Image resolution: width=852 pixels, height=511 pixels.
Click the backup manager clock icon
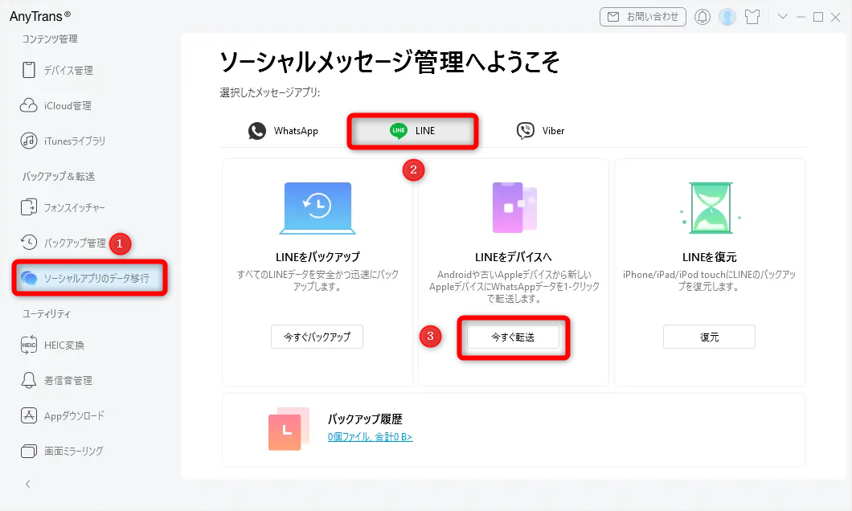click(29, 242)
